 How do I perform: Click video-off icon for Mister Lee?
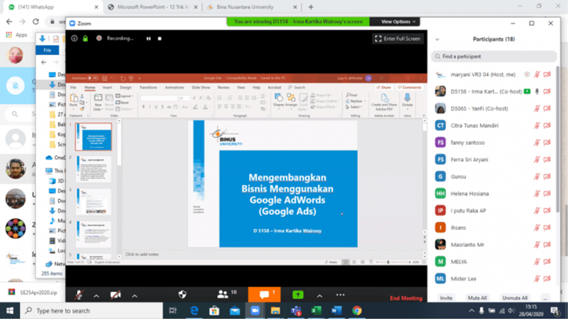coord(547,279)
